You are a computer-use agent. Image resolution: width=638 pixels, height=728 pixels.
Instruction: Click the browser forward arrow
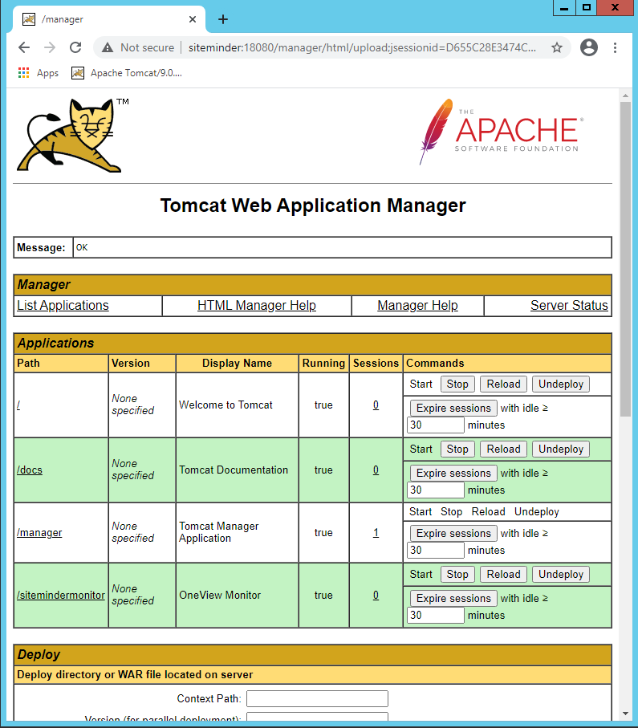point(50,47)
